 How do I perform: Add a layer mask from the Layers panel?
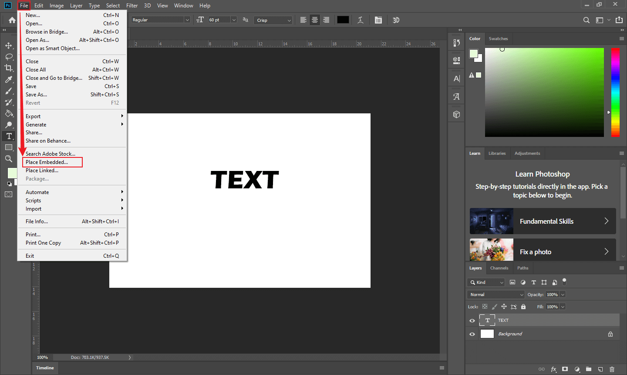point(565,369)
